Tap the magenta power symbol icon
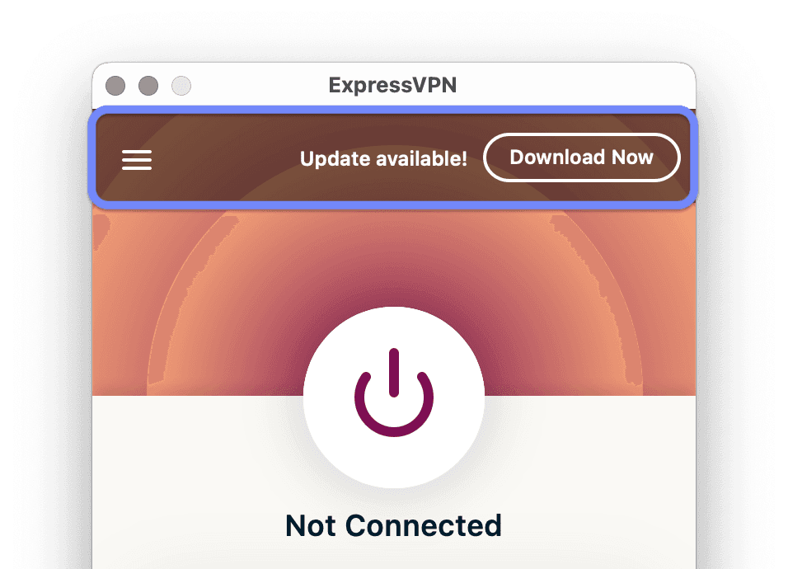 click(x=394, y=392)
